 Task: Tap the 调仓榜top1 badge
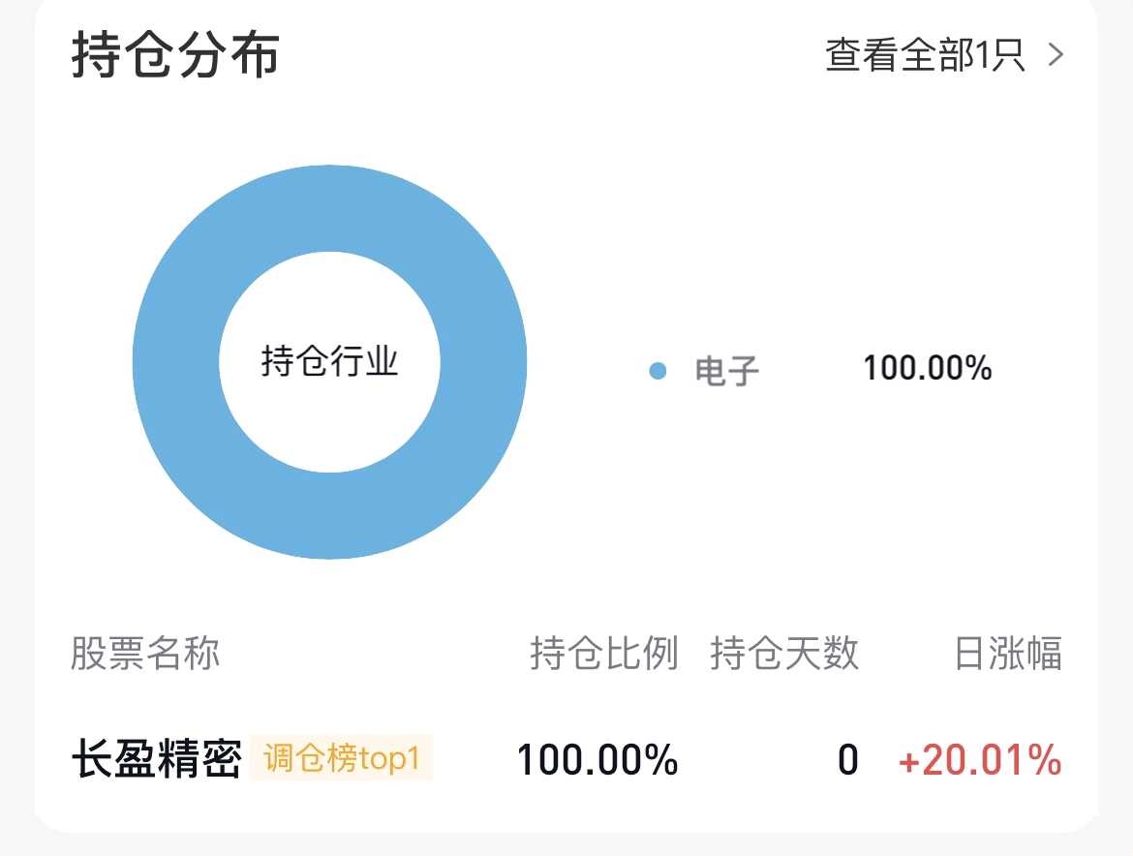tap(341, 758)
